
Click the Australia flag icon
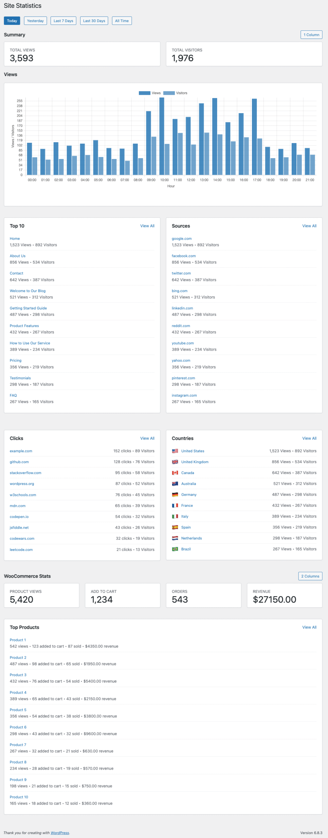175,484
